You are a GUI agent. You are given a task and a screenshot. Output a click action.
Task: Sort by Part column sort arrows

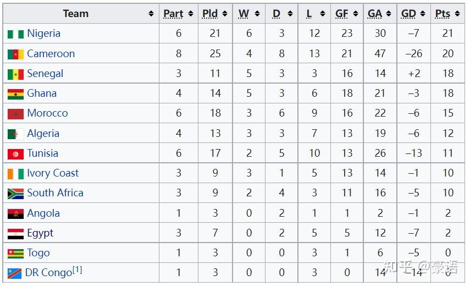tap(191, 14)
